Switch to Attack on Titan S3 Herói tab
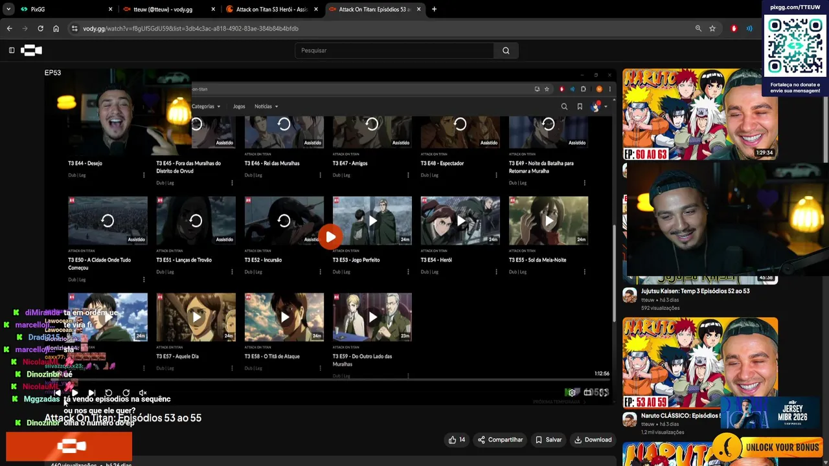This screenshot has height=466, width=829. (272, 9)
